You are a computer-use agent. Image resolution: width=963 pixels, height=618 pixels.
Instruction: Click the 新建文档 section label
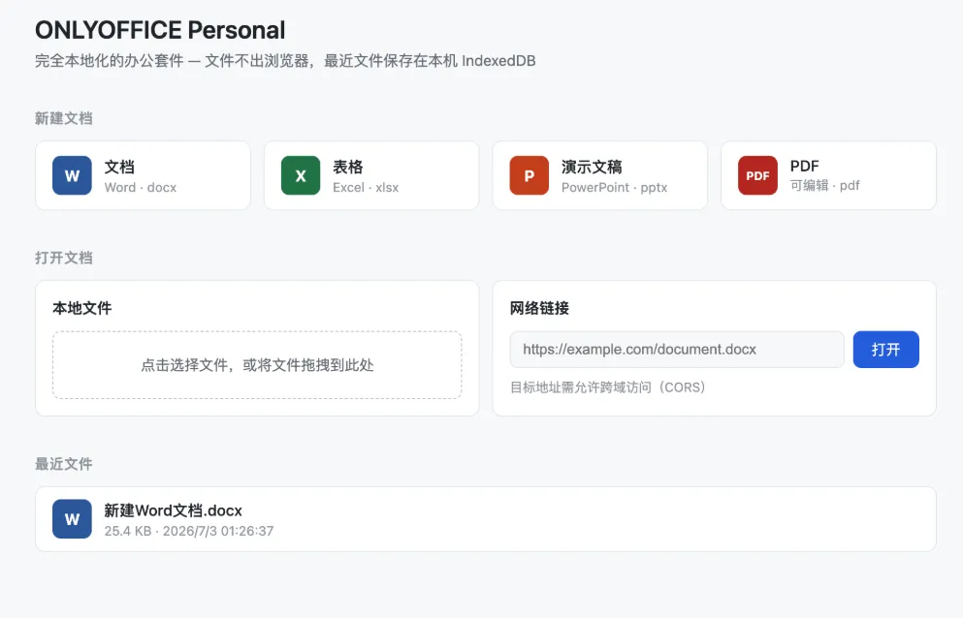point(64,118)
